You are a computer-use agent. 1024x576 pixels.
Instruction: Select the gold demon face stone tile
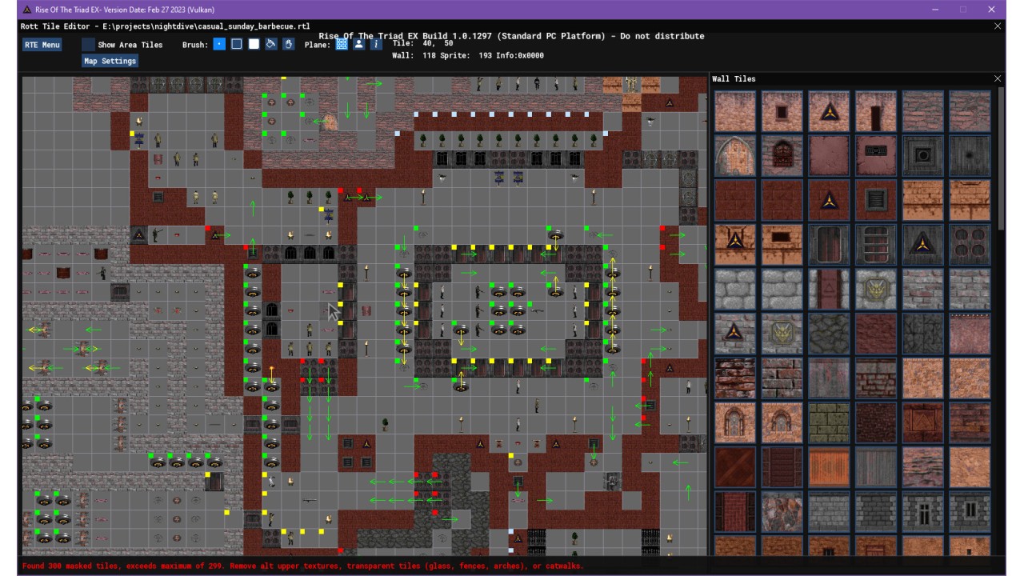[x=875, y=290]
